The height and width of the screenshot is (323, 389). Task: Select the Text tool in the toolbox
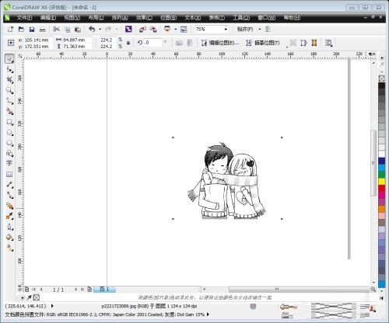9,163
